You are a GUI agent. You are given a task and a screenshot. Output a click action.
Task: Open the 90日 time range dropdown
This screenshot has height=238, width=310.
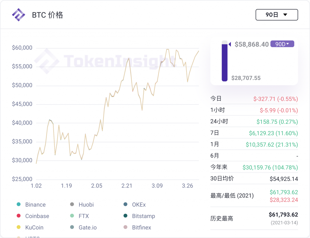tap(277, 14)
